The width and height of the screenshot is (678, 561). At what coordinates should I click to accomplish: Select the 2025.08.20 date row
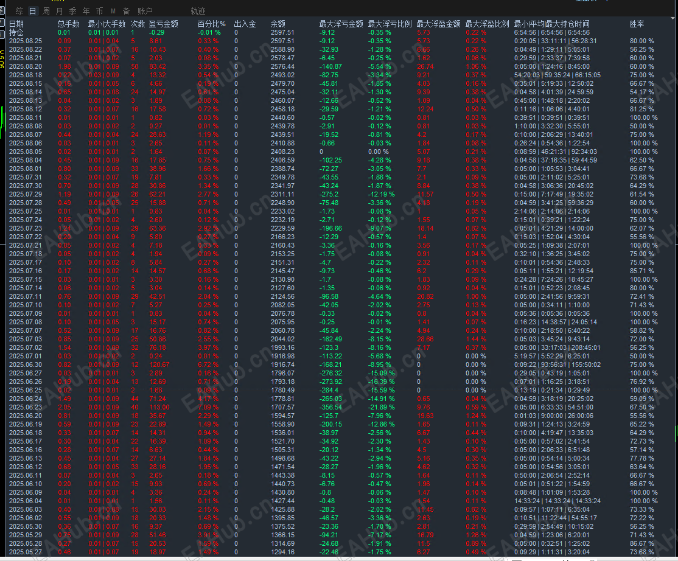tap(26, 66)
